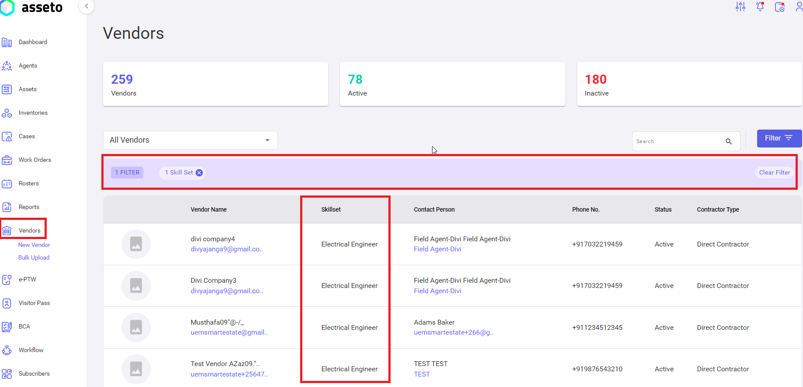Select the Visitor Pass menu item
The height and width of the screenshot is (387, 803).
click(x=35, y=303)
